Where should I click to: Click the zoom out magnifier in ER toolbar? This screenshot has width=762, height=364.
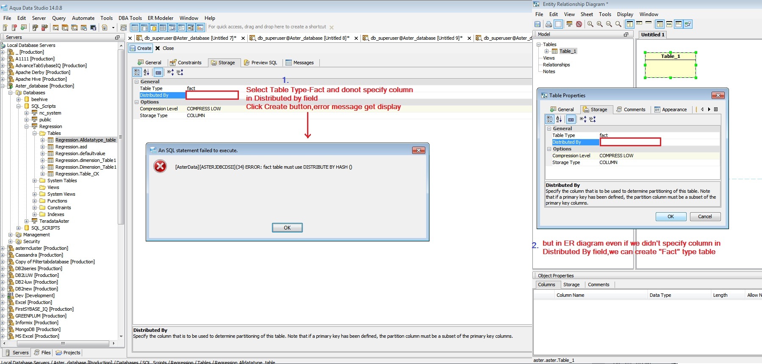609,24
